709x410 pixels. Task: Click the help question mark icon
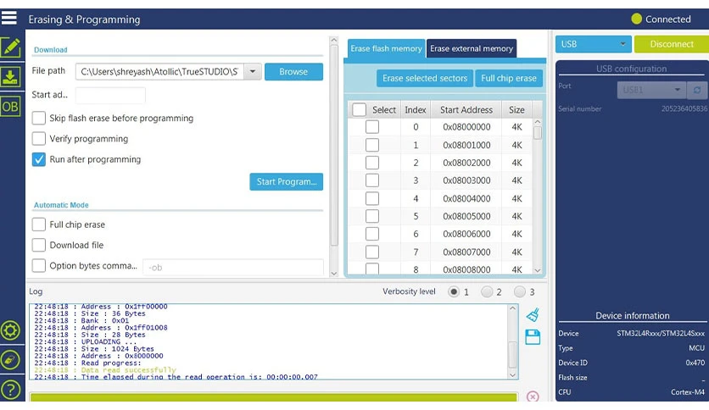[10, 390]
